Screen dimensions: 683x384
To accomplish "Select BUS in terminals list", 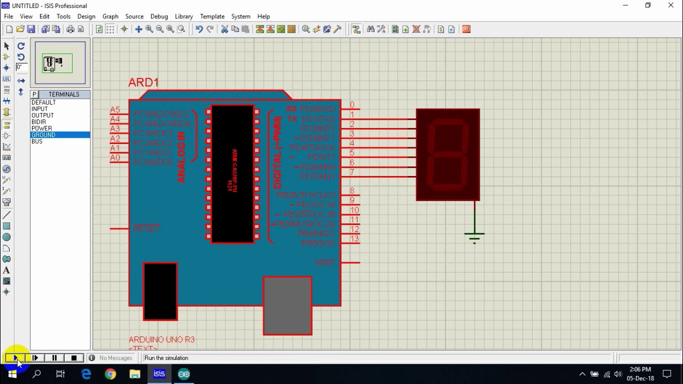I will point(60,141).
